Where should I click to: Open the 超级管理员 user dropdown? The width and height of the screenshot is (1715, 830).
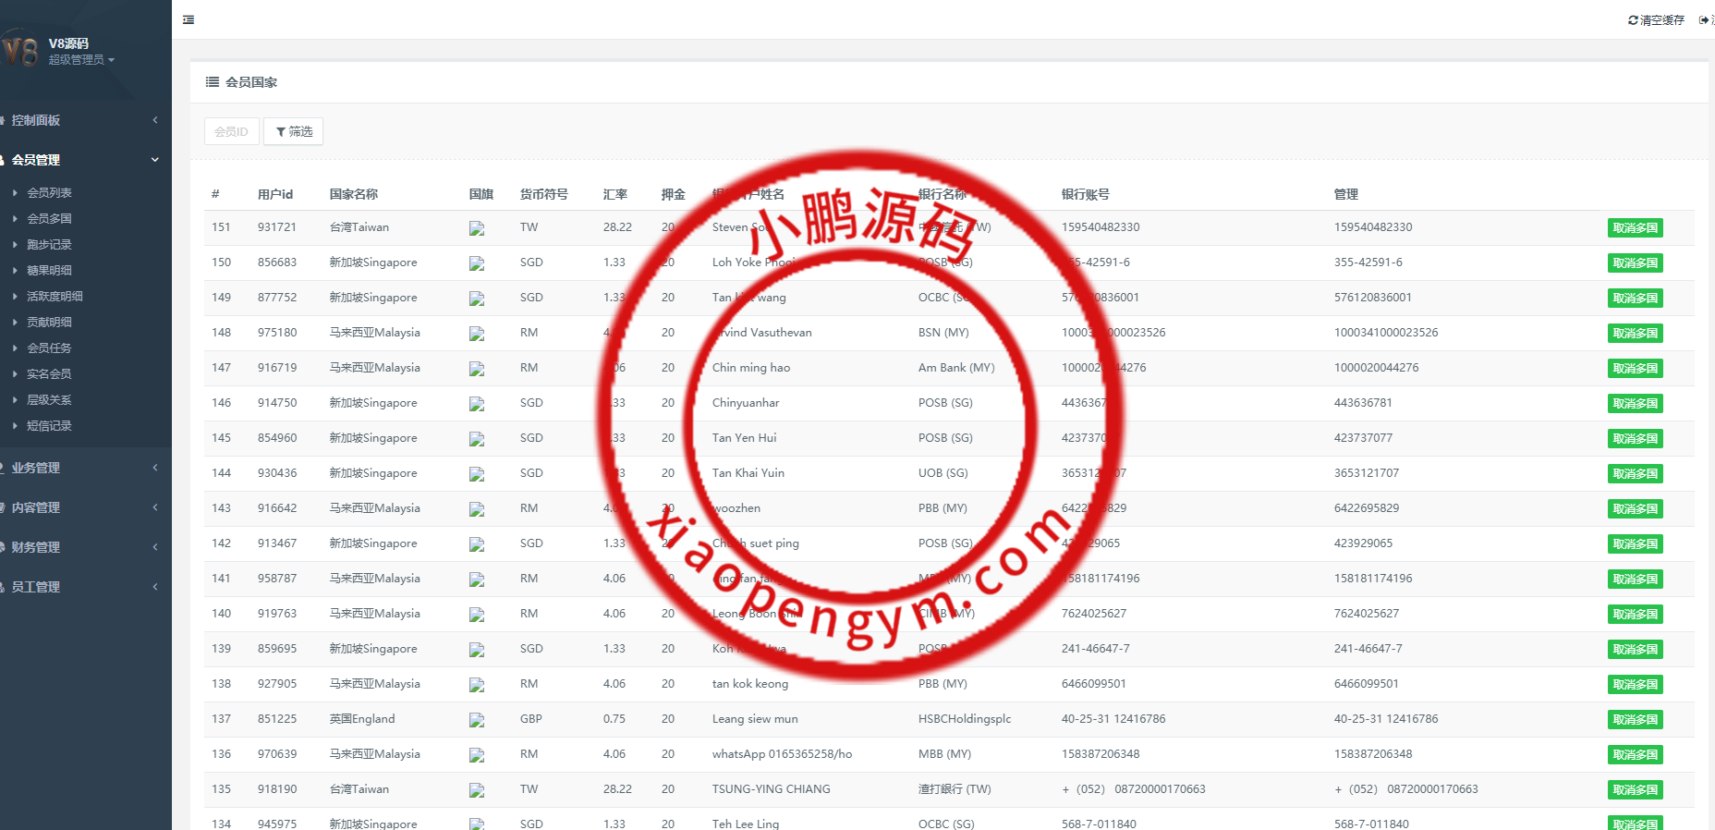(x=81, y=60)
